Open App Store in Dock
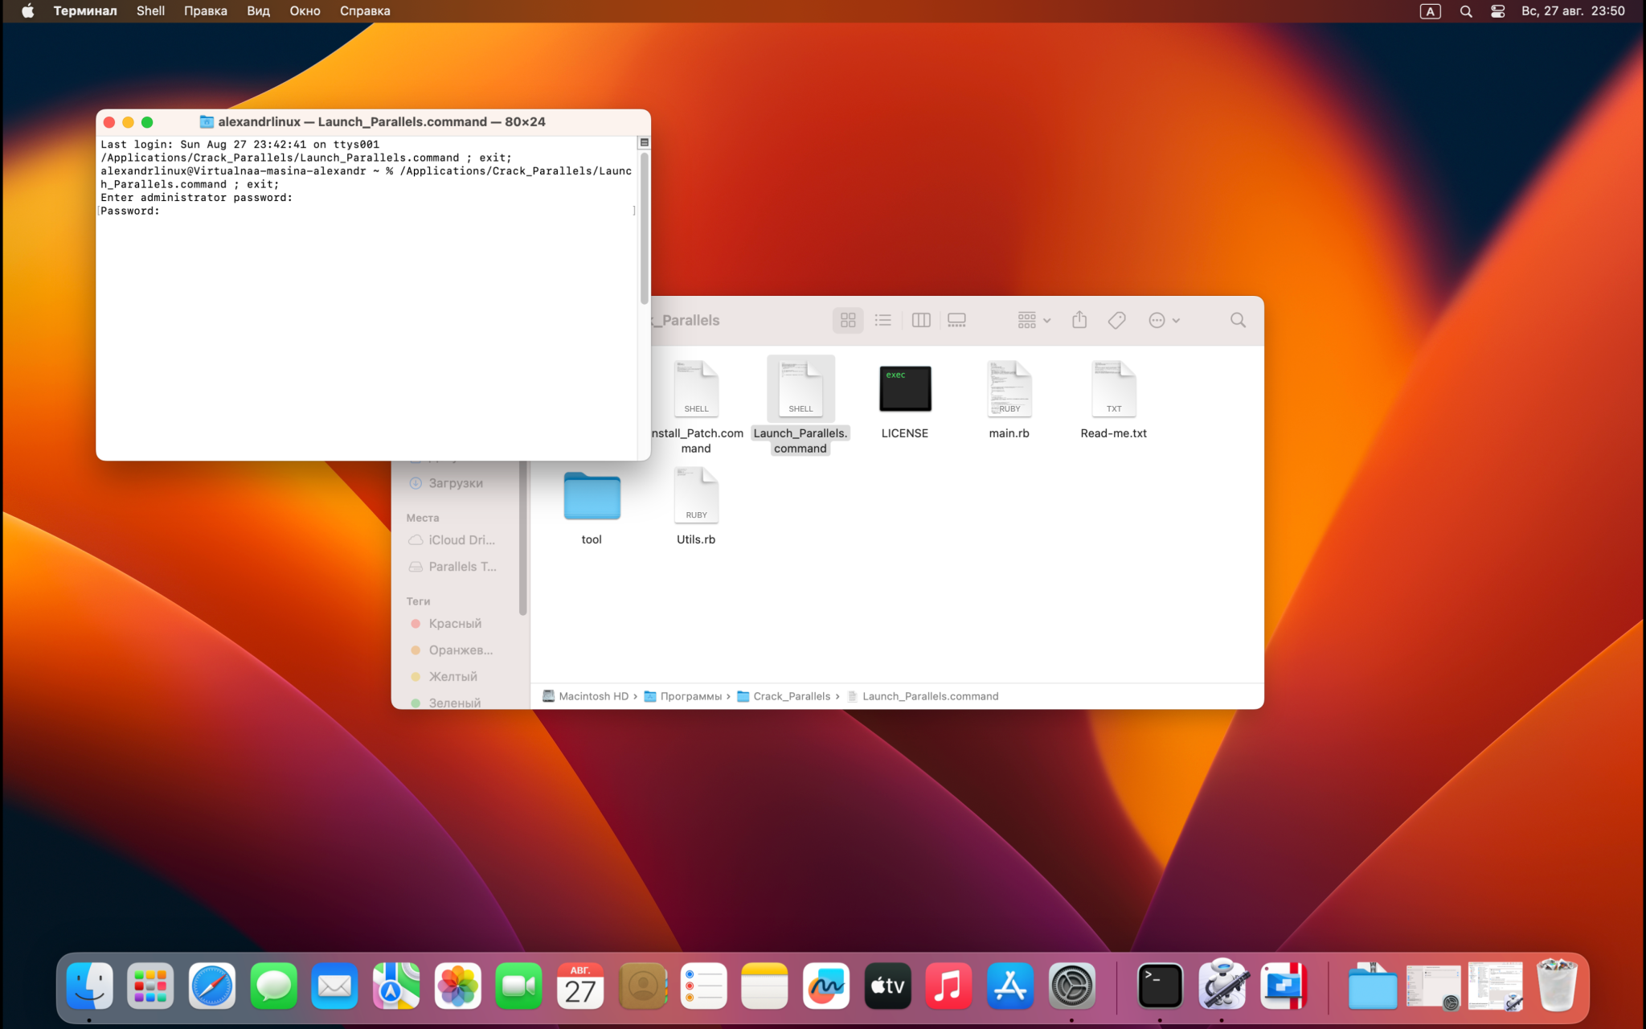Image resolution: width=1646 pixels, height=1029 pixels. point(1010,986)
